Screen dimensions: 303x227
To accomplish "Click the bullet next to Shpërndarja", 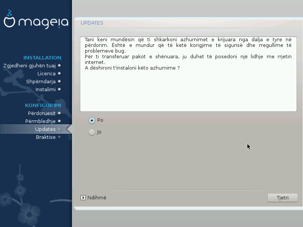I will point(59,81).
